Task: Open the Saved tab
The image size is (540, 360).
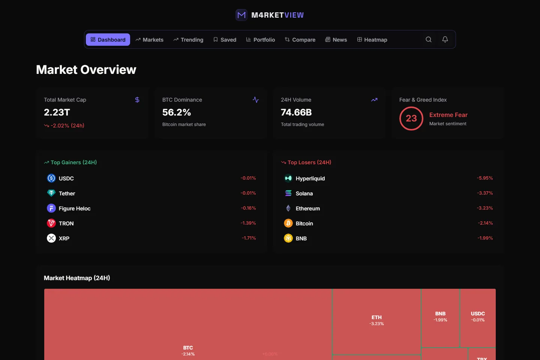Action: 225,39
